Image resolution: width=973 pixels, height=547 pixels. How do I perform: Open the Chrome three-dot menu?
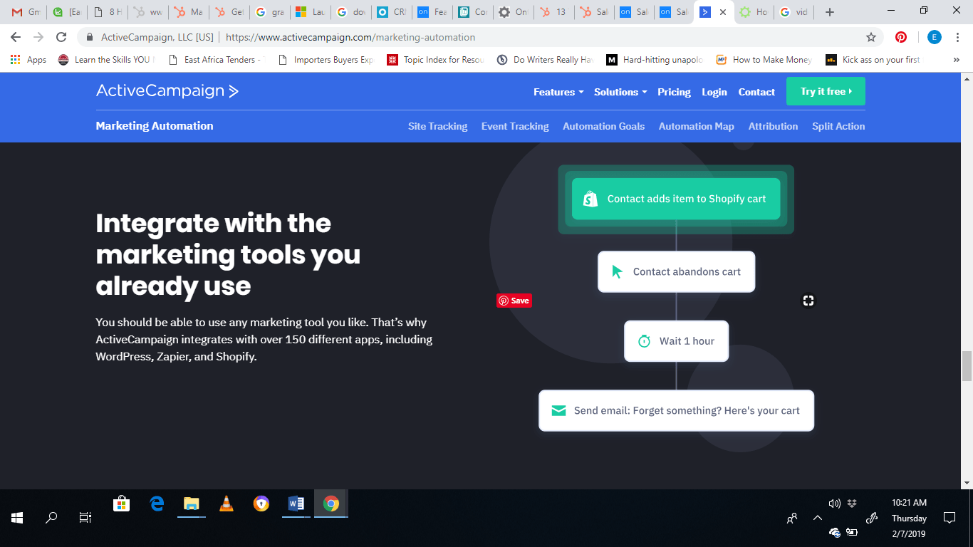[x=958, y=37]
